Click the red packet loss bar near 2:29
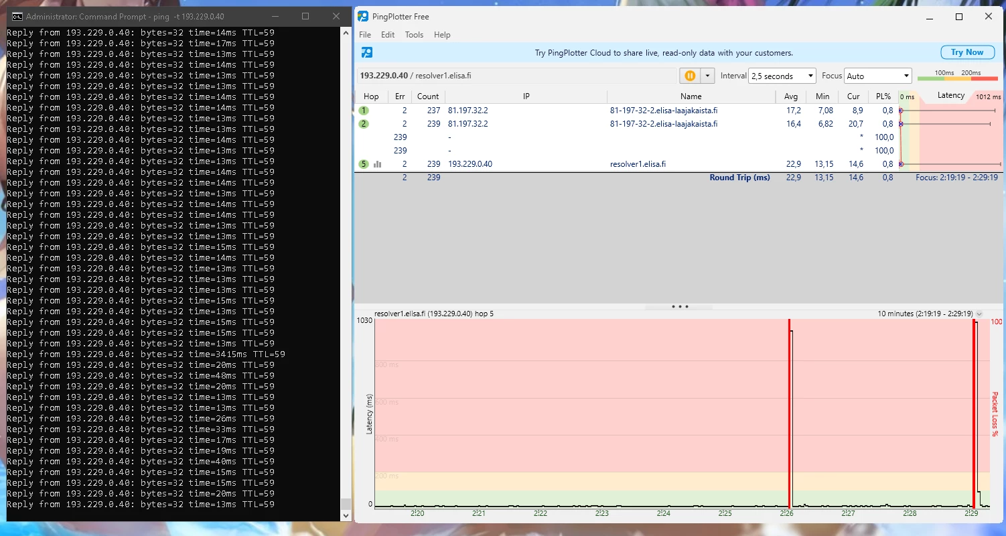This screenshot has height=536, width=1006. [x=973, y=413]
